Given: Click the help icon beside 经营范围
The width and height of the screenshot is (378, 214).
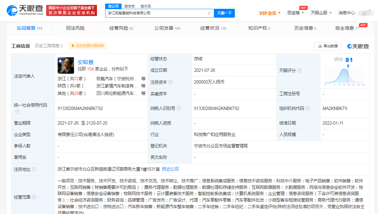Looking at the screenshot, I should coord(34,197).
